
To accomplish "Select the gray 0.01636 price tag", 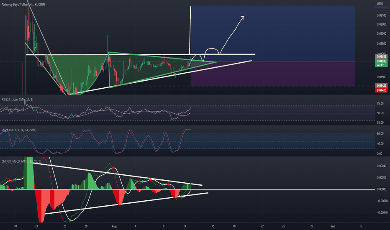I will pos(381,57).
